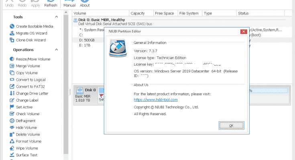Click the Wipe Volume icon
295x160 pixels.
coord(12,148)
